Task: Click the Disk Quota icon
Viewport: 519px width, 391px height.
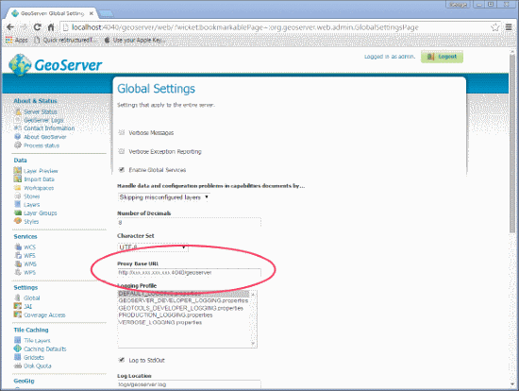Action: pos(18,365)
